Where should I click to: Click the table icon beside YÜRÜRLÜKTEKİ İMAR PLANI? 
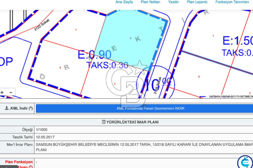(x=103, y=122)
